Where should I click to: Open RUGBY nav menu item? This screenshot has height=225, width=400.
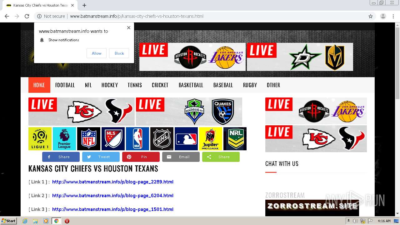250,85
